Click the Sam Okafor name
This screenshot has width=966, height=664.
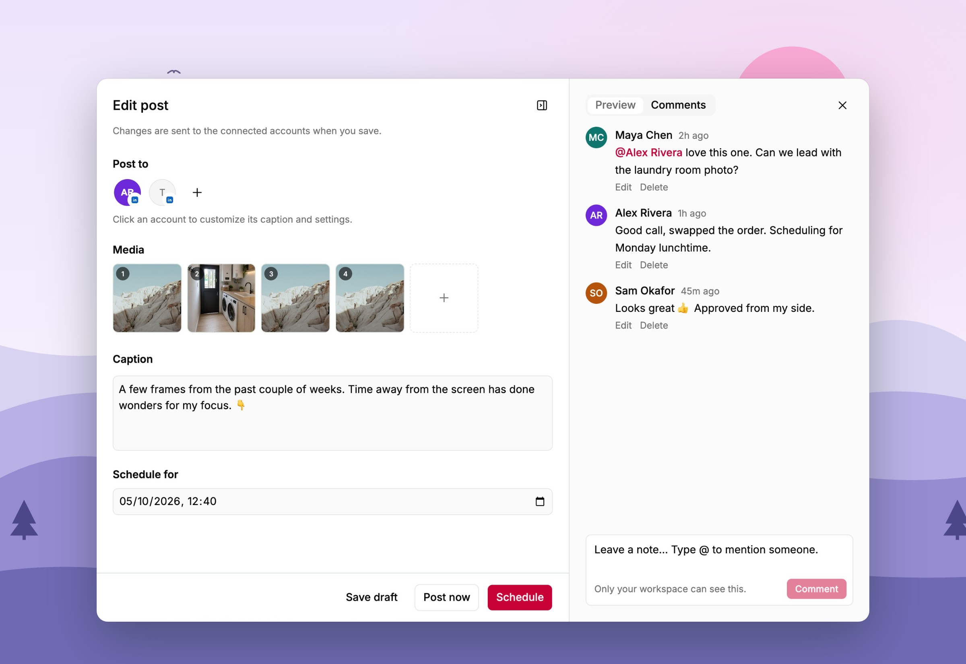[x=644, y=291]
